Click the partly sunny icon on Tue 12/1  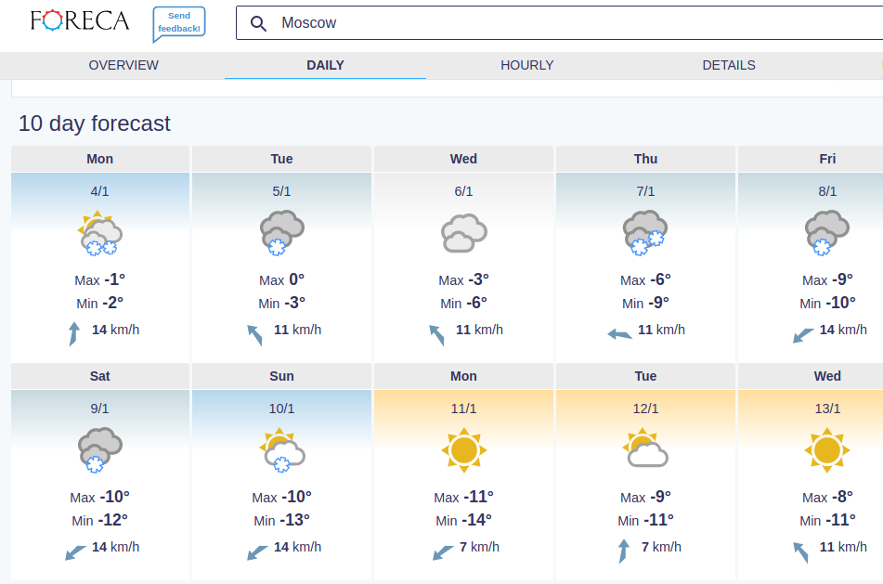pos(645,448)
